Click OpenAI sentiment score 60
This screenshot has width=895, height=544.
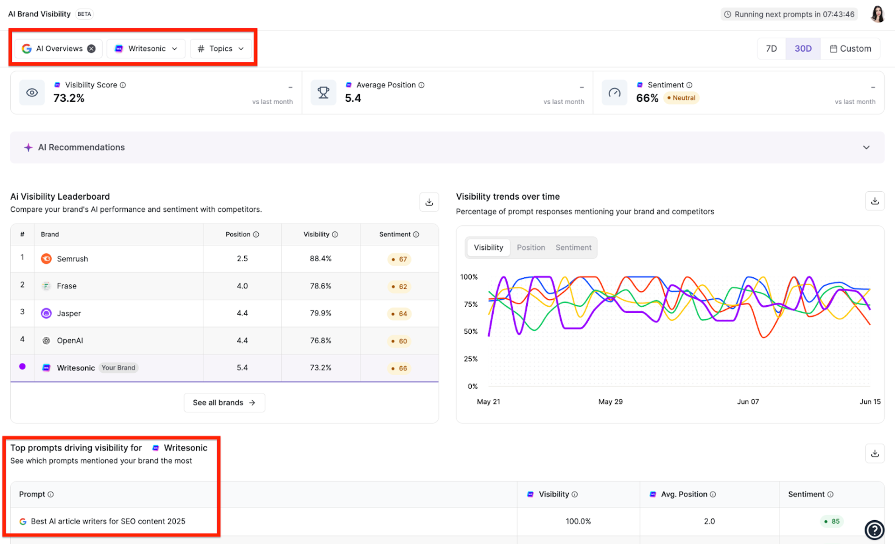tap(399, 341)
